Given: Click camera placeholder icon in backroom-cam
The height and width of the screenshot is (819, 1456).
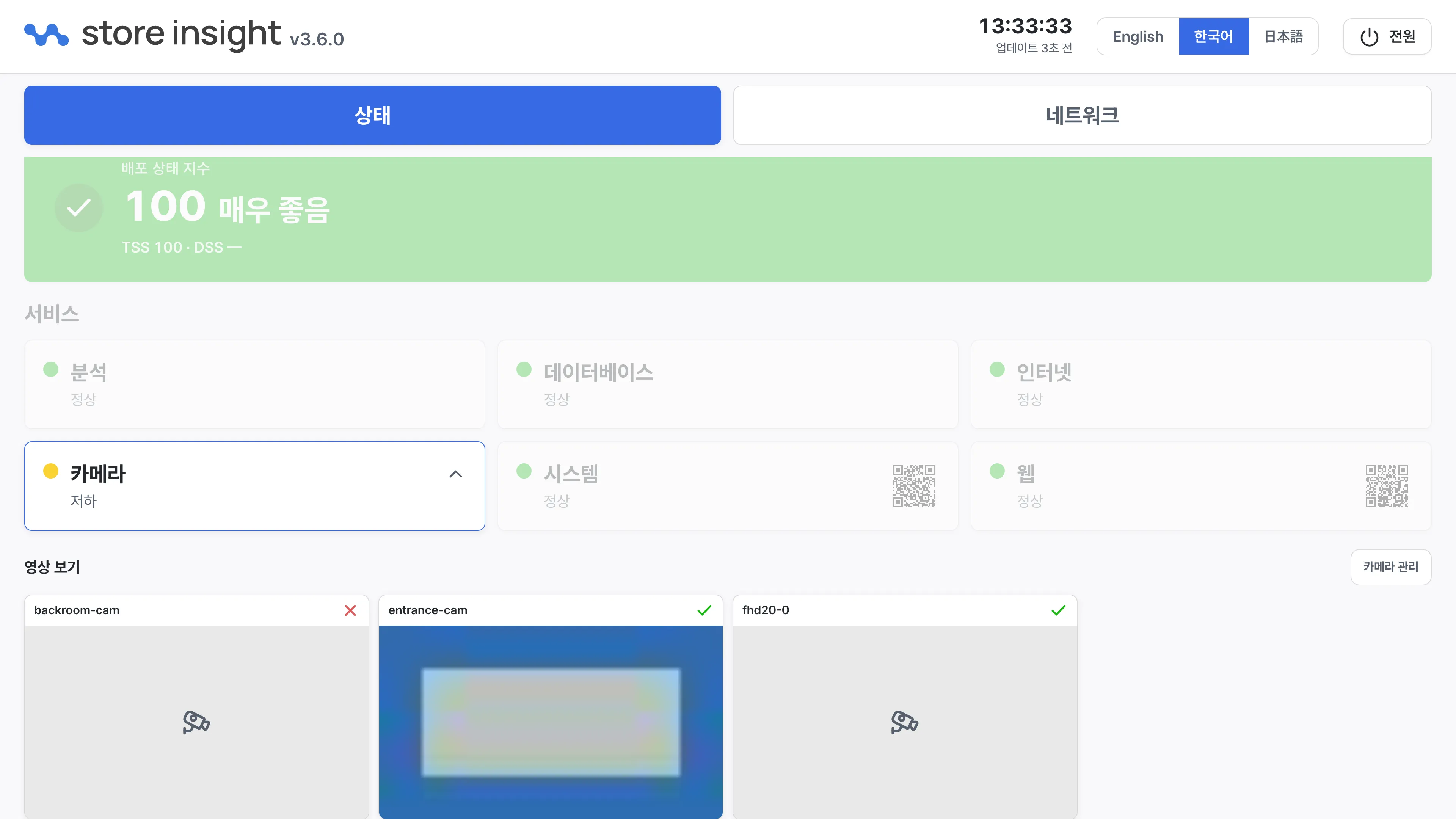Looking at the screenshot, I should tap(196, 722).
